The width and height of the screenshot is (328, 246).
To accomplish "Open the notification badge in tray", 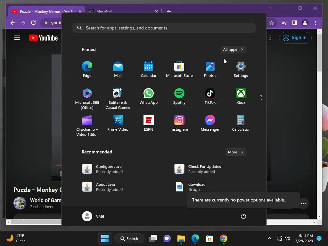I will point(319,238).
